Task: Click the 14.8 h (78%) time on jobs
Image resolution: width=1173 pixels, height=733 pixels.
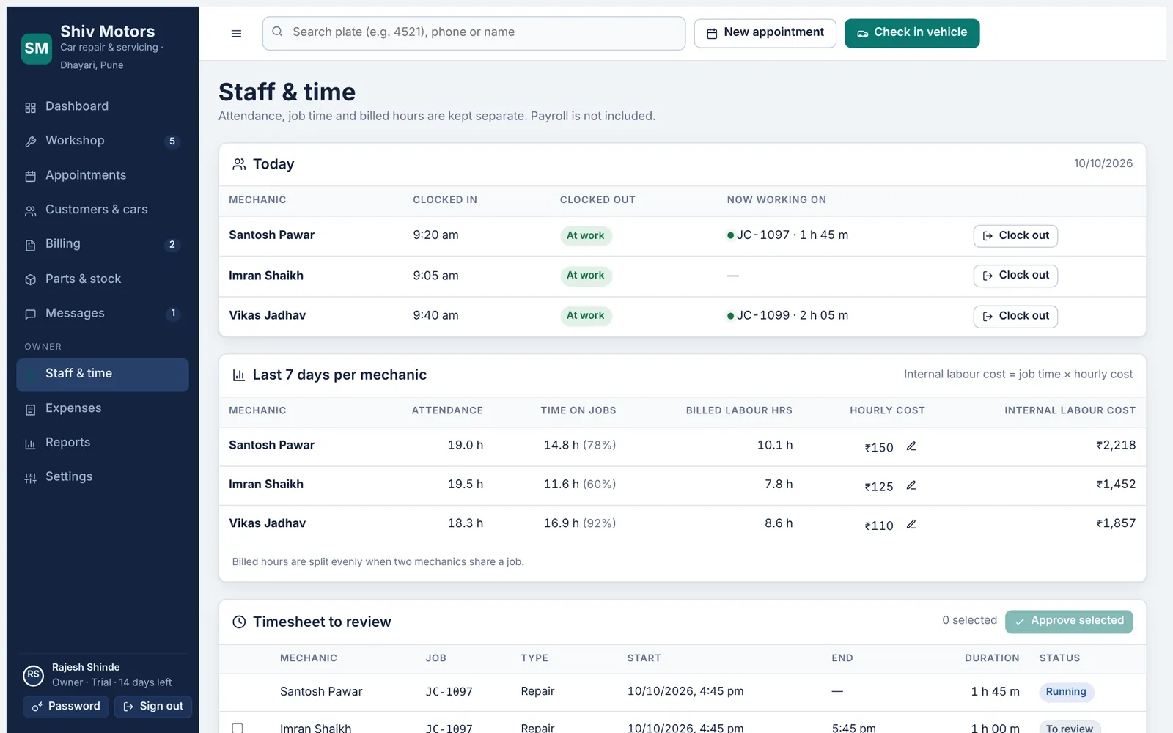Action: [579, 445]
